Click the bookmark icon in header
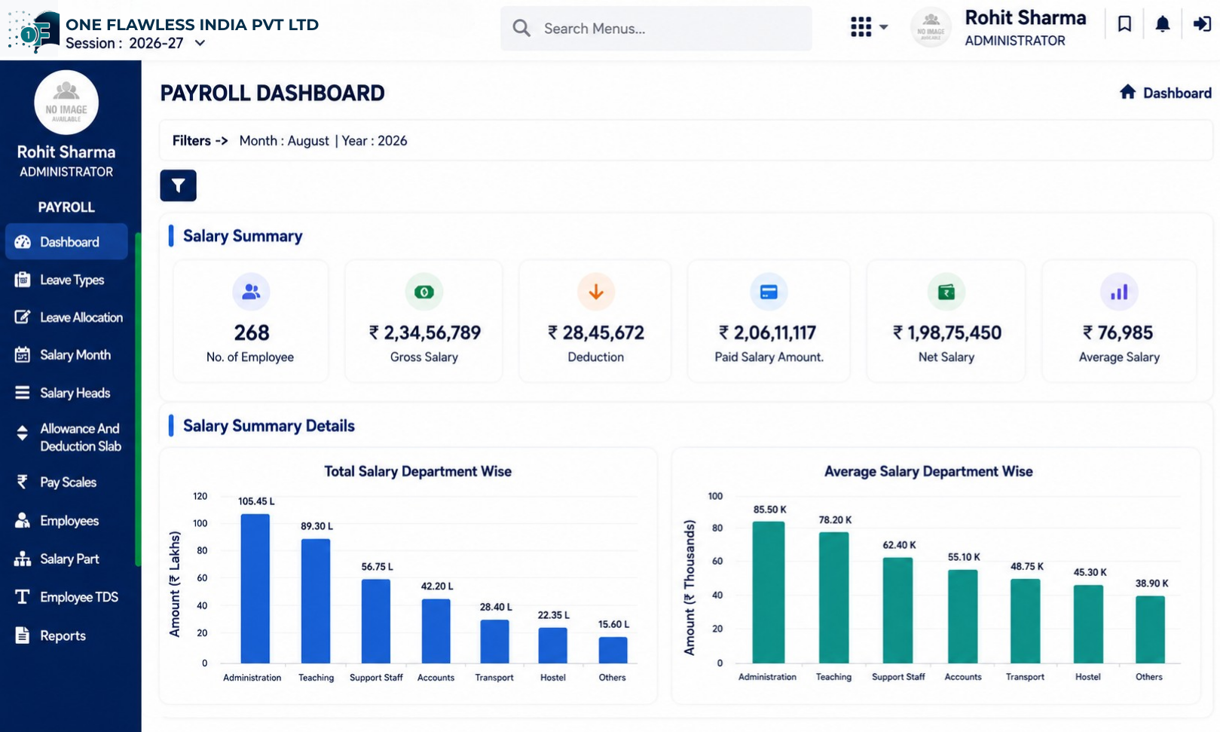The image size is (1220, 732). coord(1124,24)
